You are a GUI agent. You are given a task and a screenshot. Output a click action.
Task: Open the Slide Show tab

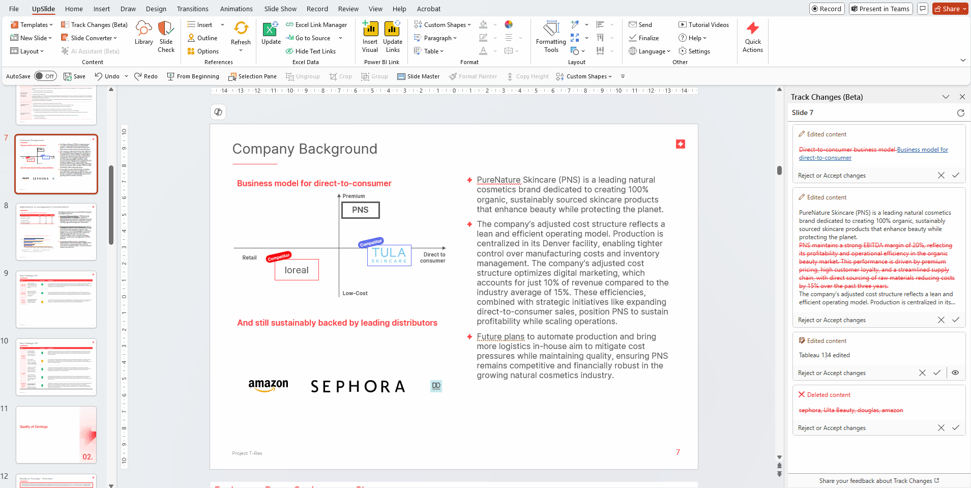point(280,9)
